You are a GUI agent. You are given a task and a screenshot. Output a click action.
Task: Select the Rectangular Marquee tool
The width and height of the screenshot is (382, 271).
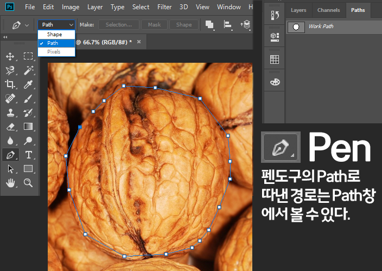coord(28,56)
